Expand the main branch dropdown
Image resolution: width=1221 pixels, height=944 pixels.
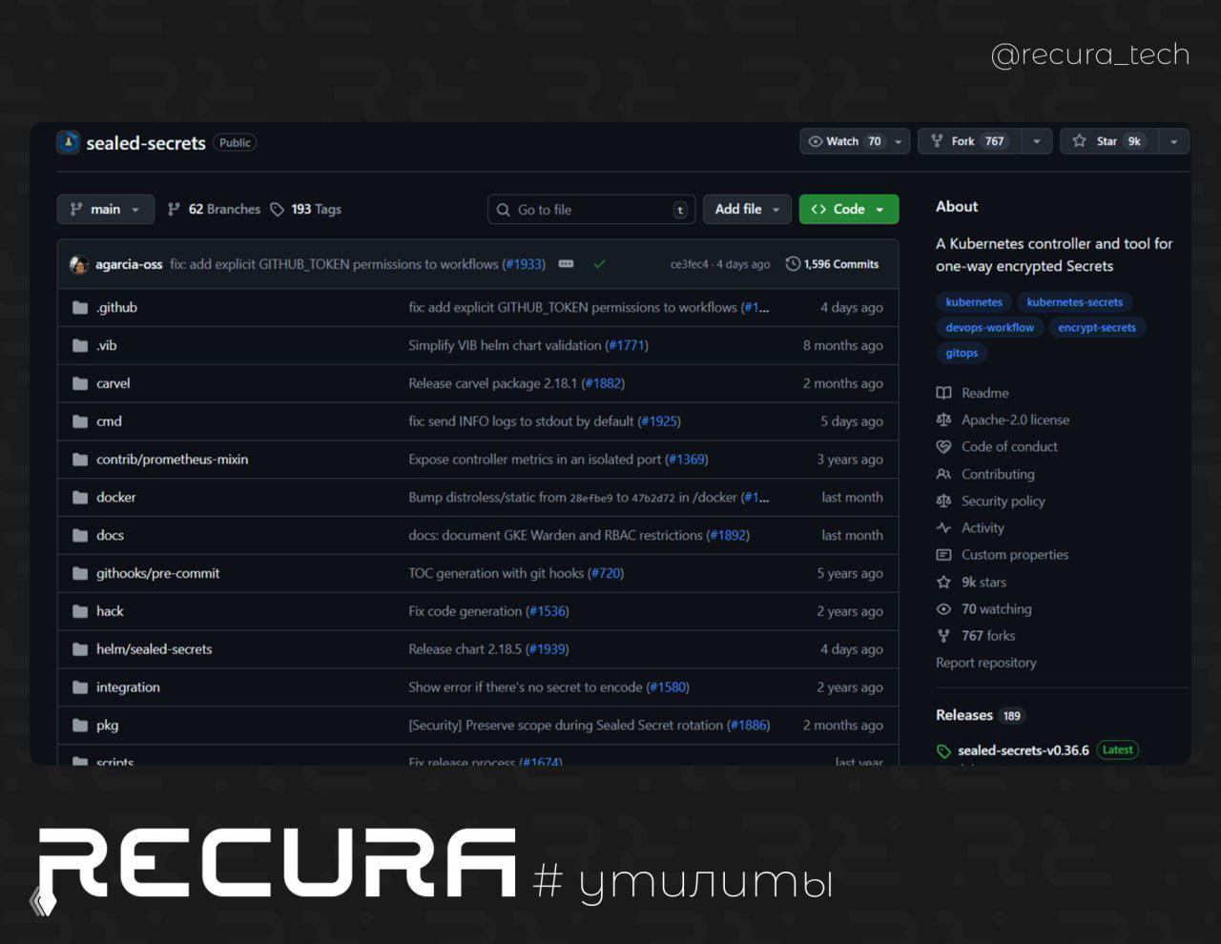click(x=105, y=209)
